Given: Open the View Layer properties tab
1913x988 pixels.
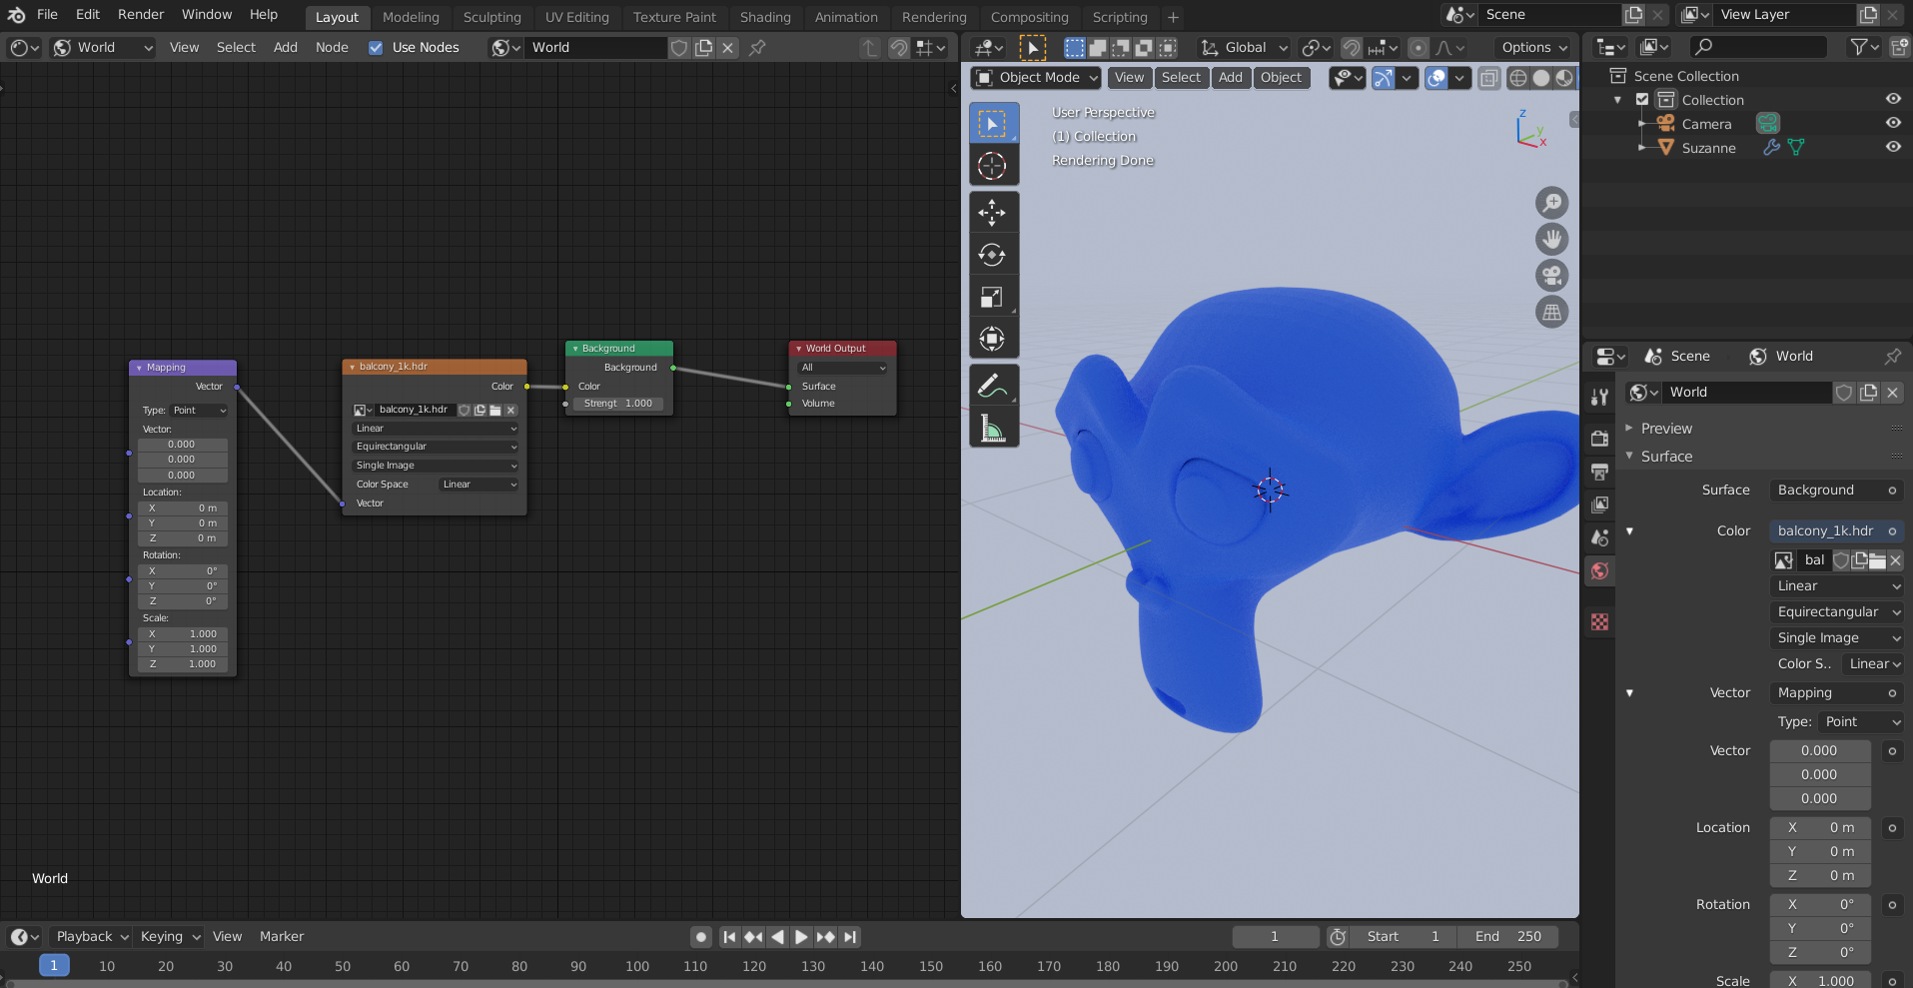Looking at the screenshot, I should pyautogui.click(x=1599, y=504).
